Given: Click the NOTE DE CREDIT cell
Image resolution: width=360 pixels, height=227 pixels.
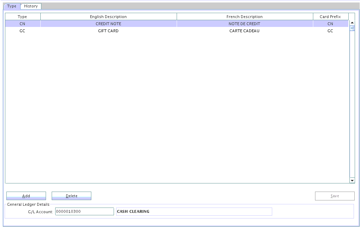Looking at the screenshot, I should point(245,24).
